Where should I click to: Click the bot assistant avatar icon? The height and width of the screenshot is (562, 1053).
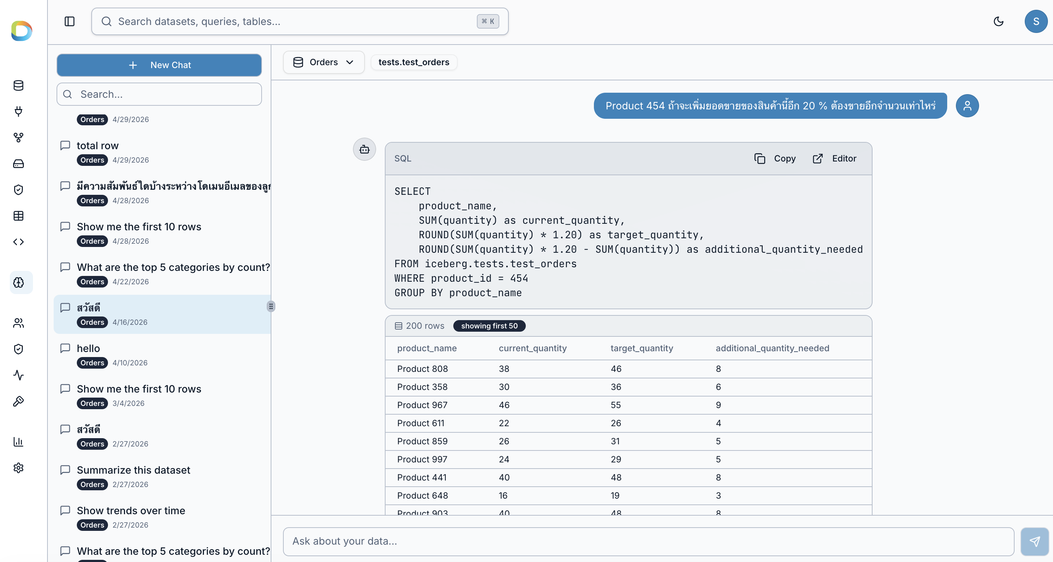pyautogui.click(x=364, y=150)
